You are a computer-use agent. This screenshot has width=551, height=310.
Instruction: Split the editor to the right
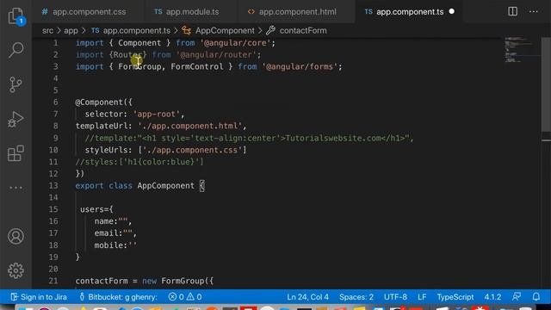(513, 11)
